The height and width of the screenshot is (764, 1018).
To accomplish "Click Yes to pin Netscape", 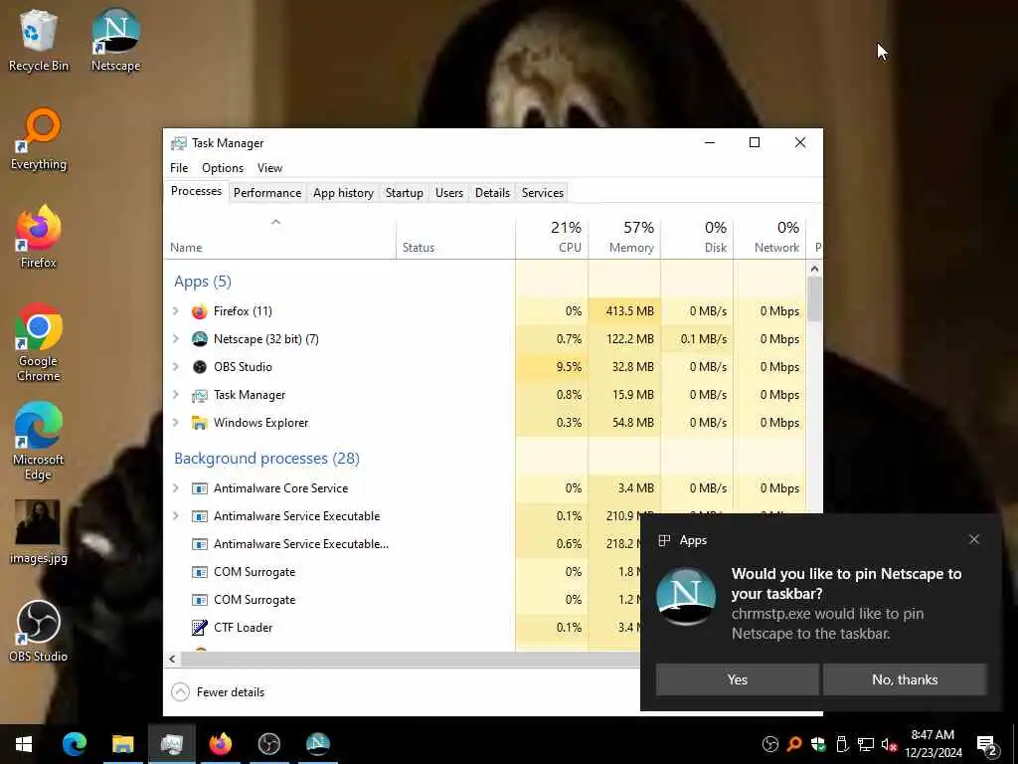I will [x=737, y=679].
